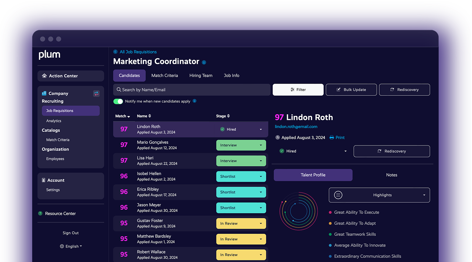Open the English language selector
This screenshot has width=472, height=262.
coord(71,246)
